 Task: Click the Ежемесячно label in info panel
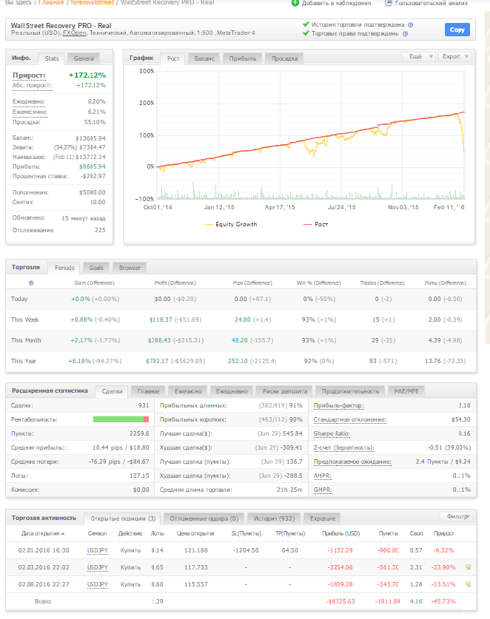click(30, 112)
